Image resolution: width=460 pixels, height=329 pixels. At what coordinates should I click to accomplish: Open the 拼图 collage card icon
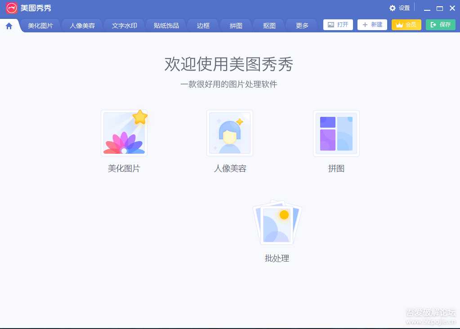click(335, 133)
